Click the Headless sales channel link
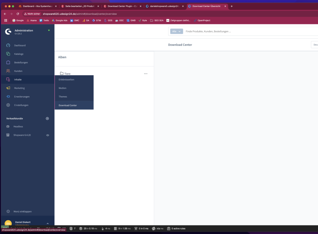Viewport: 318px width, 234px height. click(18, 127)
